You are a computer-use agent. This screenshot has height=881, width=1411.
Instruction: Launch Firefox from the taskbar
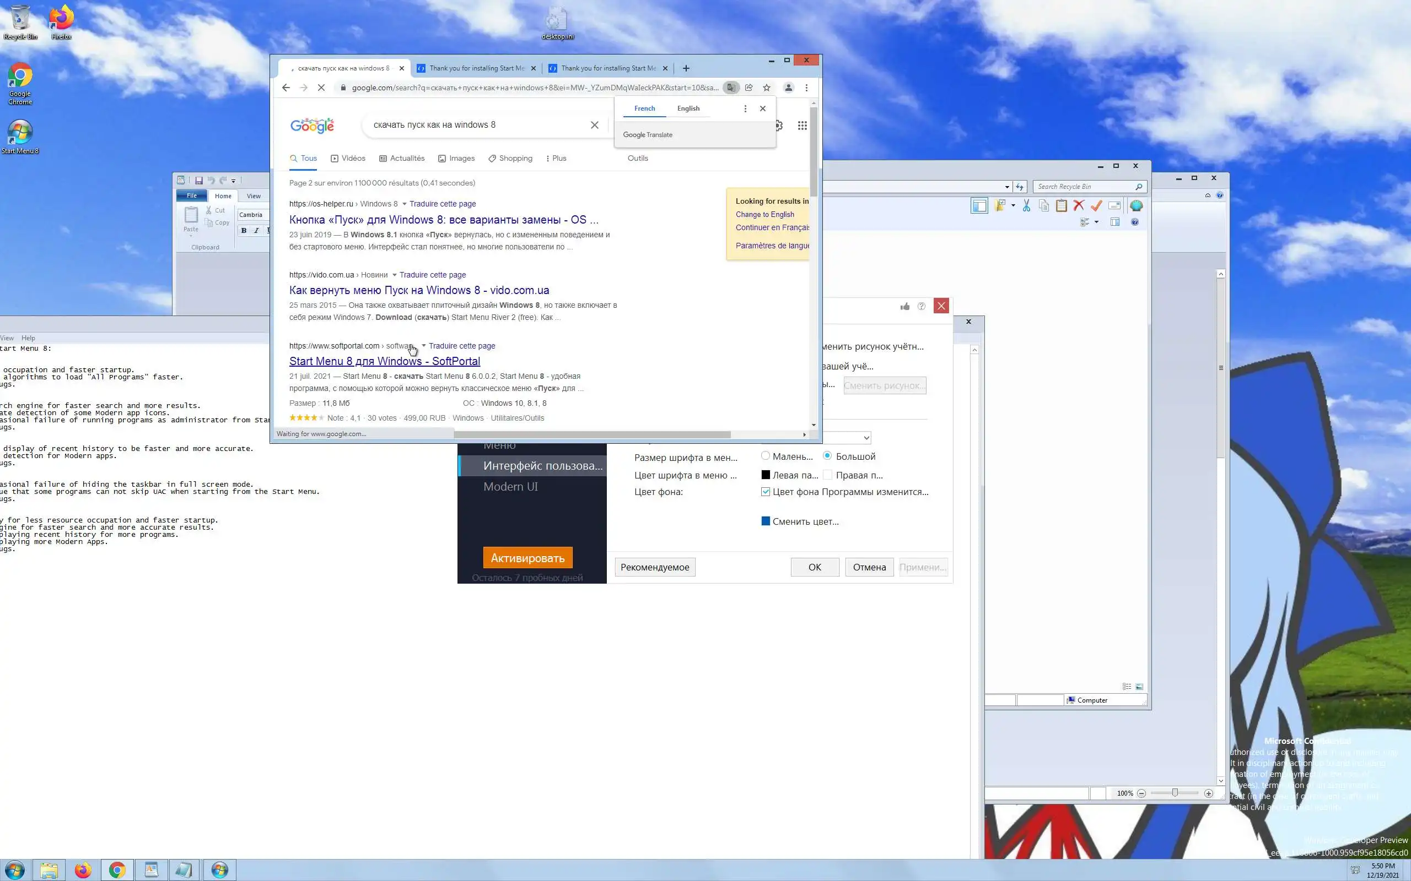pos(83,870)
